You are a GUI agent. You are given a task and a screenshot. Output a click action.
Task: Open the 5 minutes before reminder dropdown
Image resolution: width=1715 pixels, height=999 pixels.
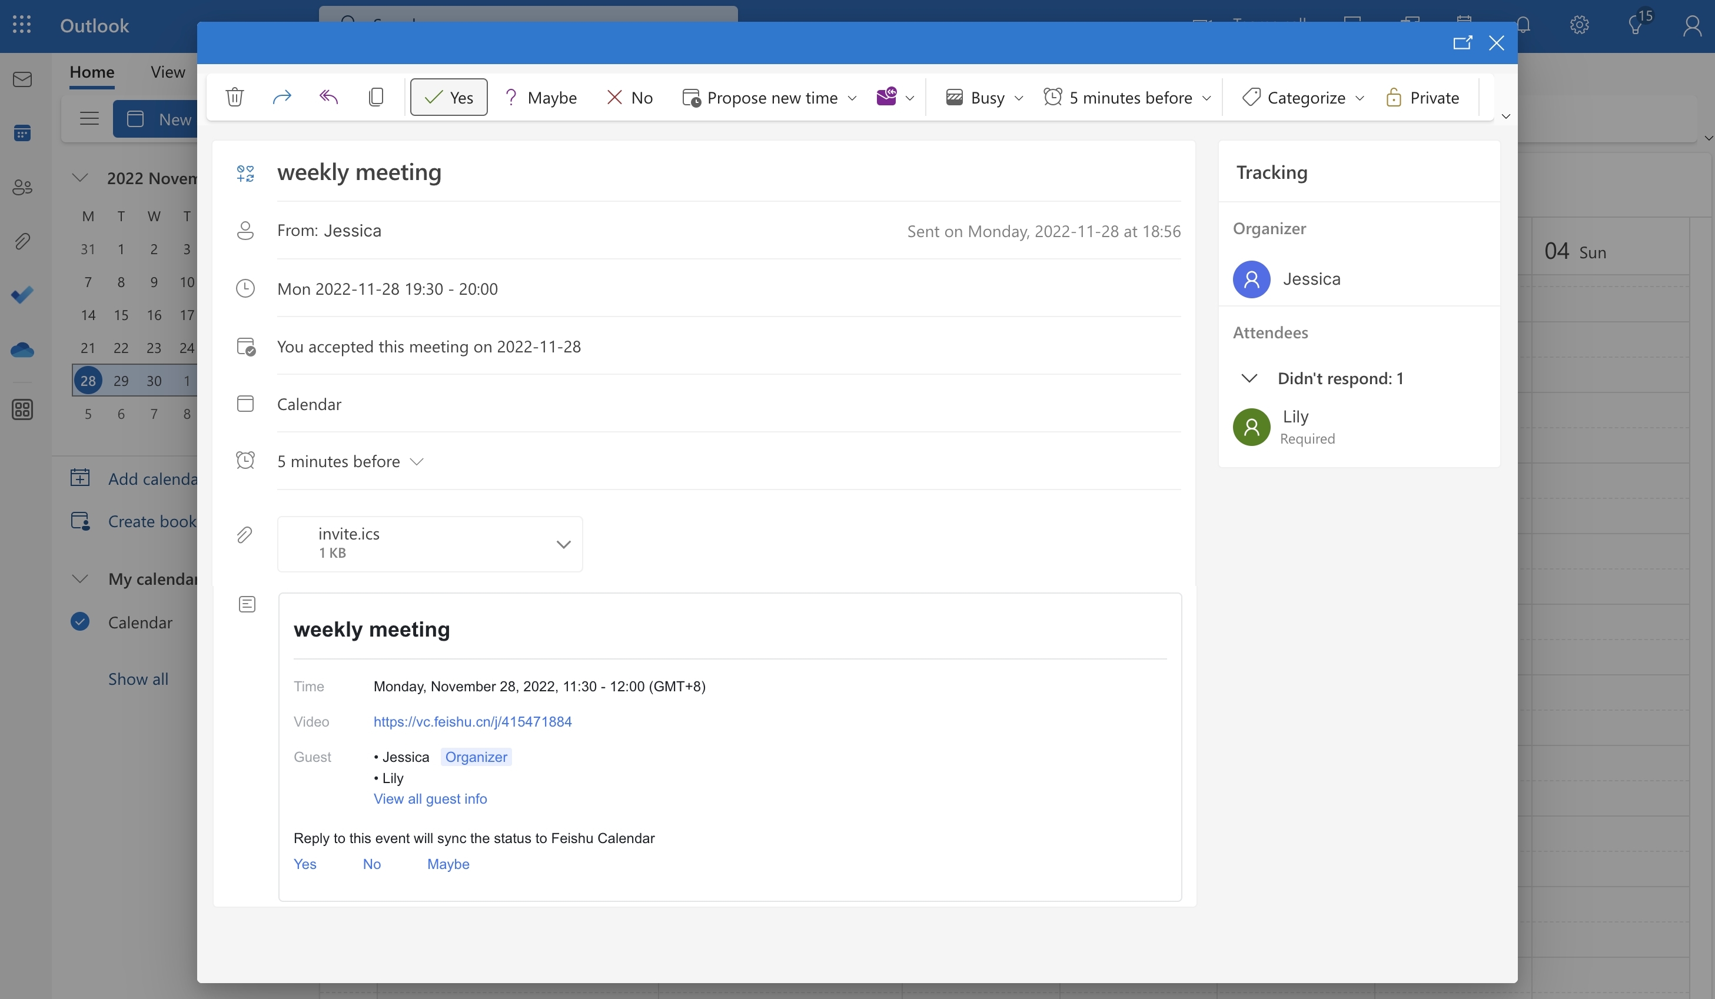tap(417, 461)
